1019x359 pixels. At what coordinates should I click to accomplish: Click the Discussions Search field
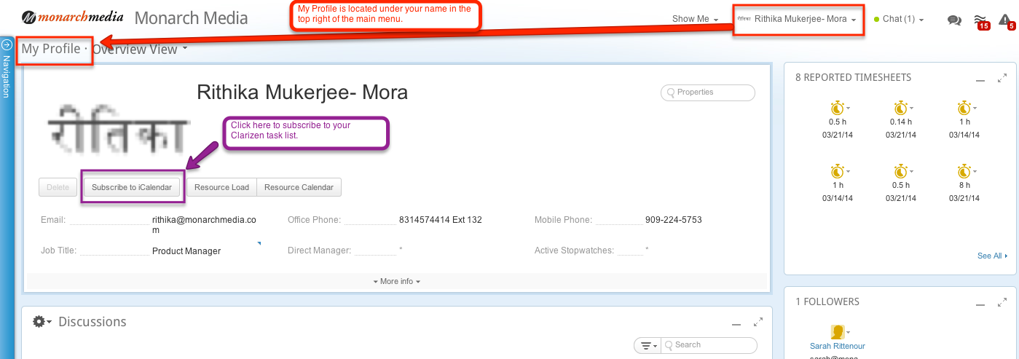(x=709, y=345)
